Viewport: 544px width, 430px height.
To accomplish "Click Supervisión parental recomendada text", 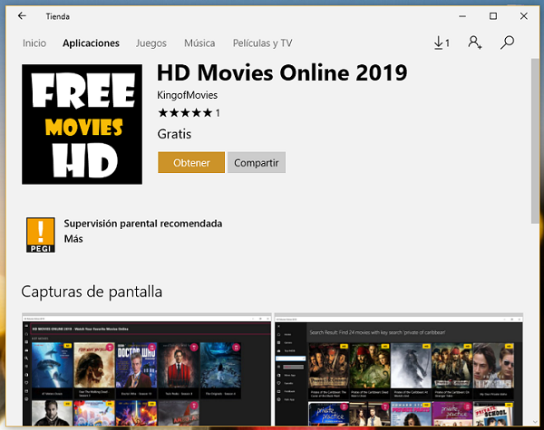I will pos(143,224).
